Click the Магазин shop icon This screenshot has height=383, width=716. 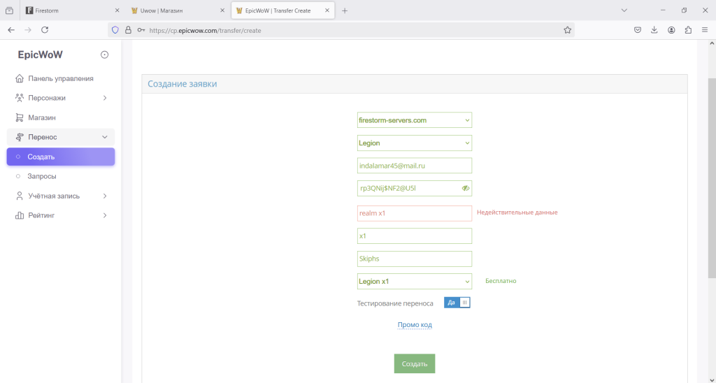click(x=20, y=117)
